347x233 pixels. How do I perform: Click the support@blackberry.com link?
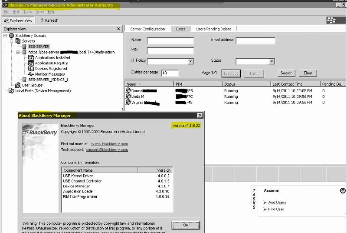(x=107, y=150)
